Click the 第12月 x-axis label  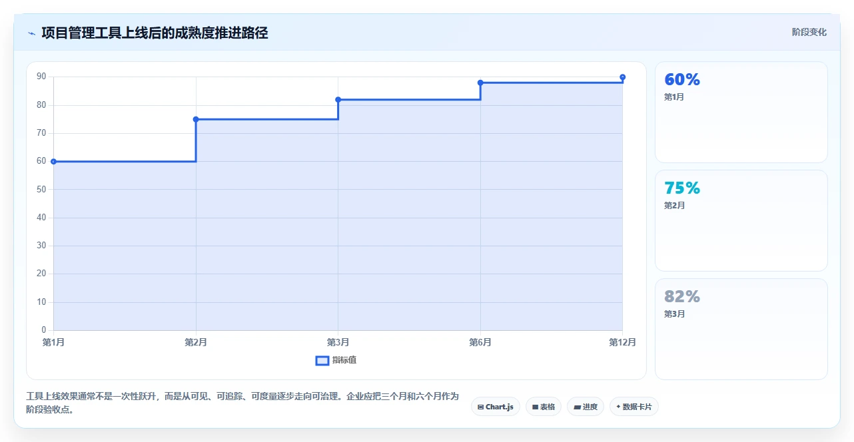point(622,342)
